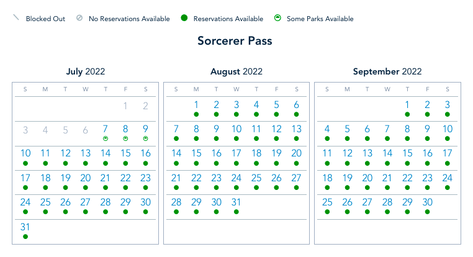Click the No Reservations Available legend icon
This screenshot has height=257, width=473.
[79, 19]
